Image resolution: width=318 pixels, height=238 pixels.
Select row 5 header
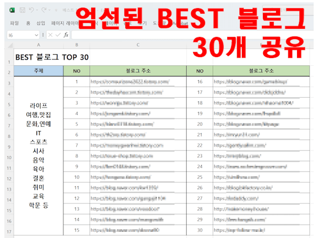click(8, 104)
